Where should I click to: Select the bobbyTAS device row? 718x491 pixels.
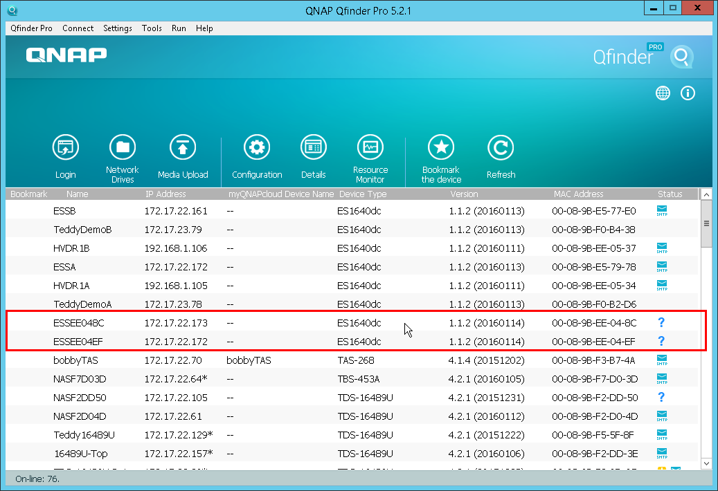click(x=69, y=360)
